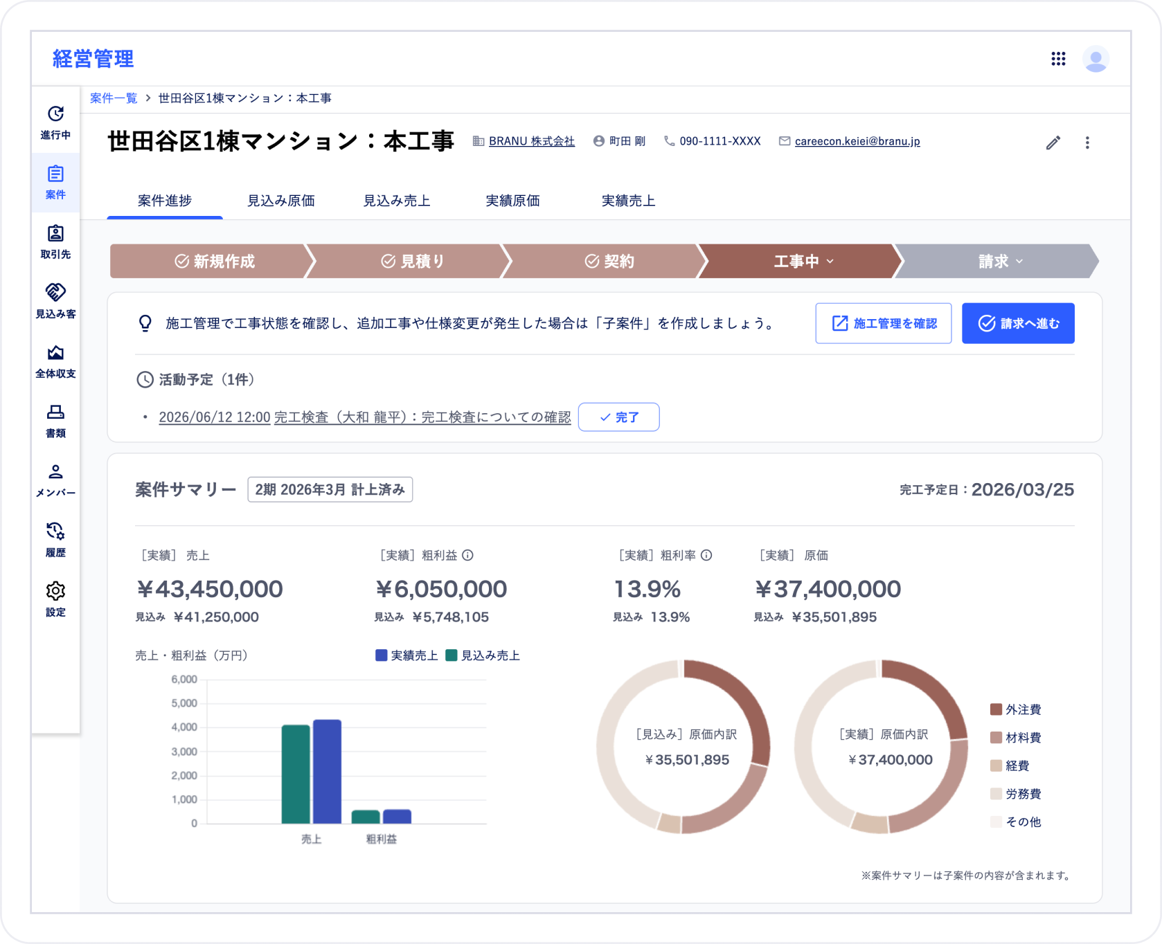Click the 外注費 legend swatch
This screenshot has height=944, width=1162.
pos(996,709)
